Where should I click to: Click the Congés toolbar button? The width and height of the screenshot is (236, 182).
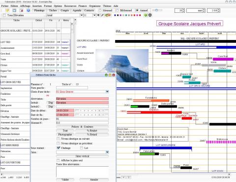point(65,10)
